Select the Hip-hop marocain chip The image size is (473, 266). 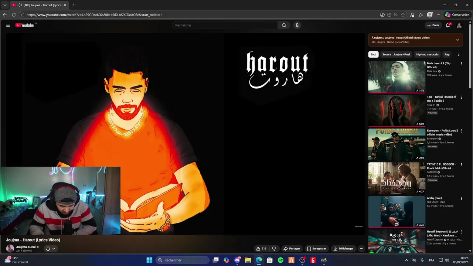click(x=427, y=54)
